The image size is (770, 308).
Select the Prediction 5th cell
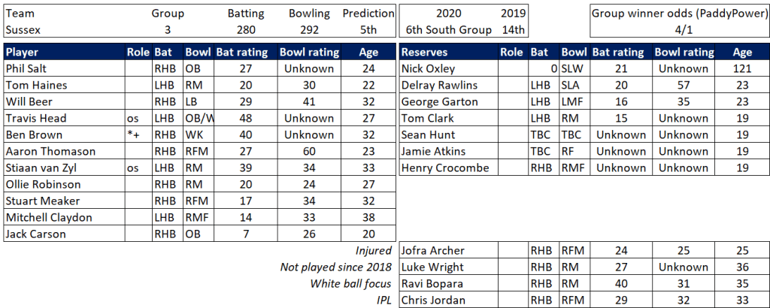point(368,30)
